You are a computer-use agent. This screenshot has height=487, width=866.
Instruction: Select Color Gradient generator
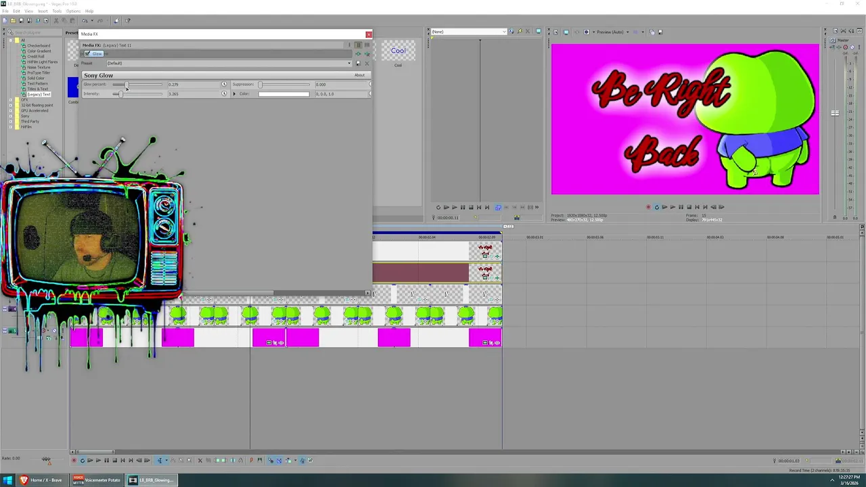coord(39,51)
